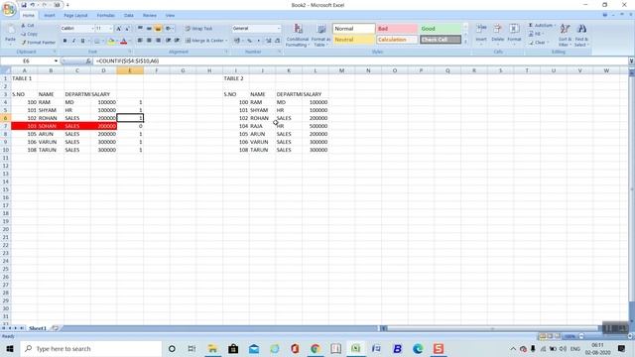The image size is (635, 357).
Task: Click Merge & Center
Action: pos(205,41)
